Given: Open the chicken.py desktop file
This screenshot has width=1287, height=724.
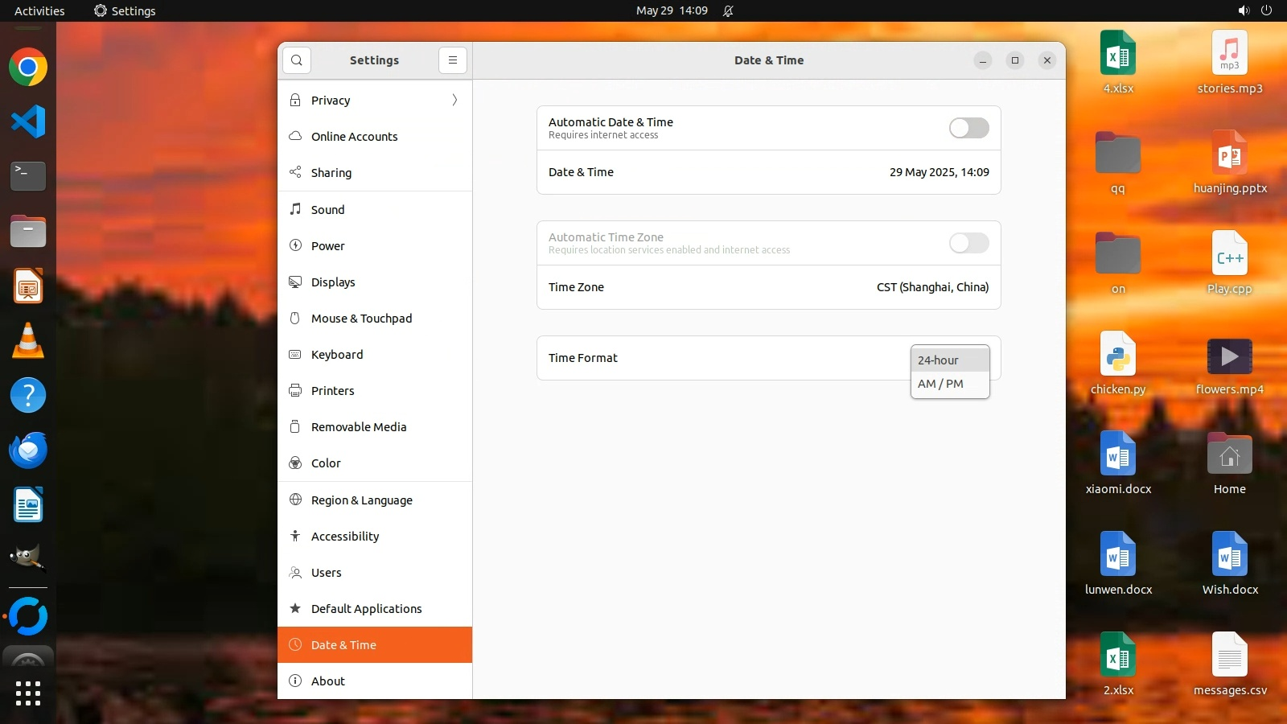Looking at the screenshot, I should pos(1117,364).
